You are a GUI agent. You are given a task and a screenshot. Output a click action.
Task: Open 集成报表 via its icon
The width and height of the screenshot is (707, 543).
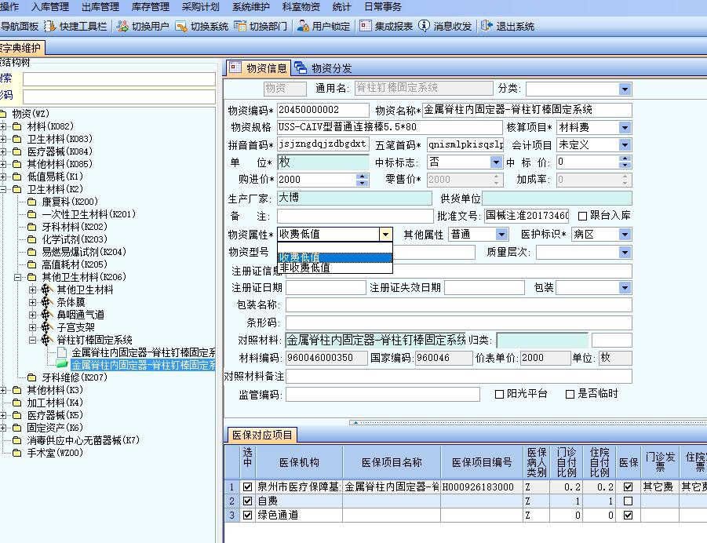366,26
